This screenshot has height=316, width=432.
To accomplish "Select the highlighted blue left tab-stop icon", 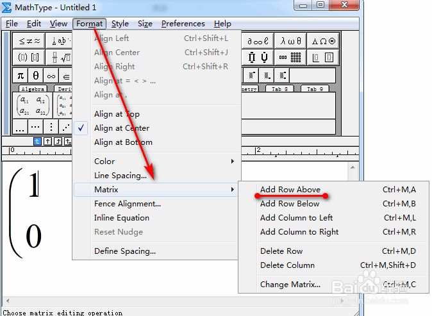I will (x=37, y=141).
